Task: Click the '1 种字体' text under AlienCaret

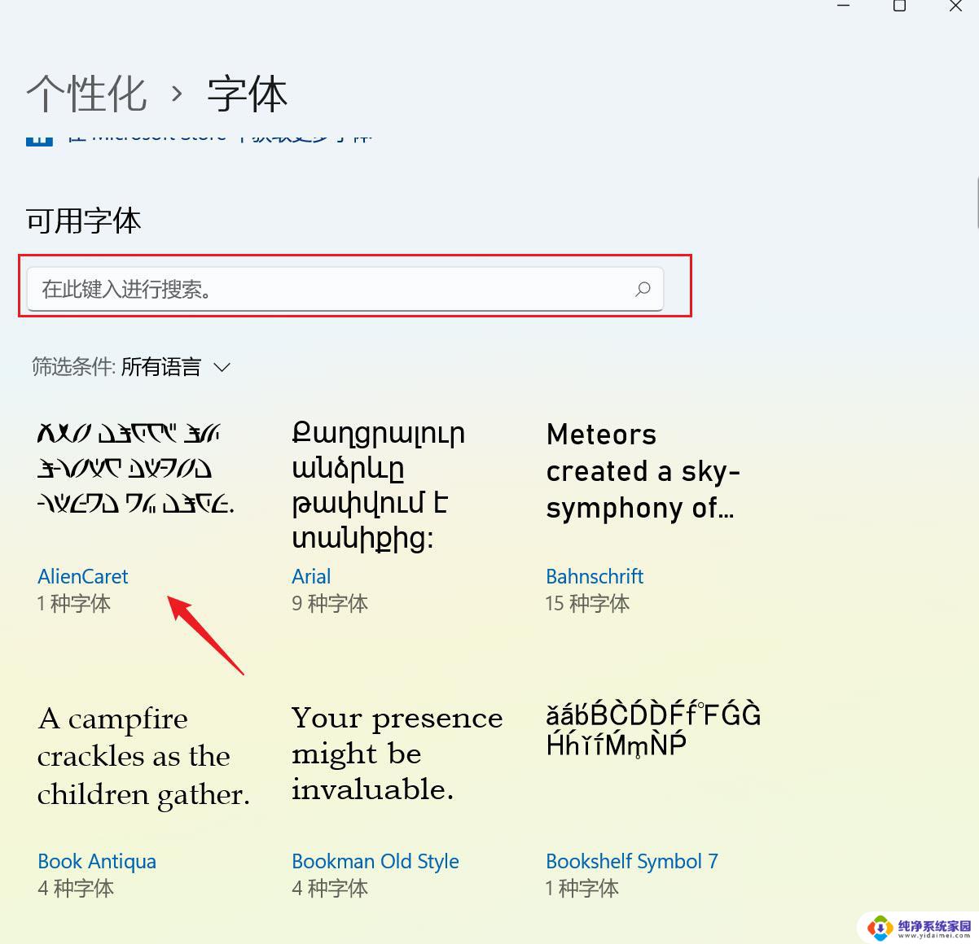Action: tap(74, 603)
